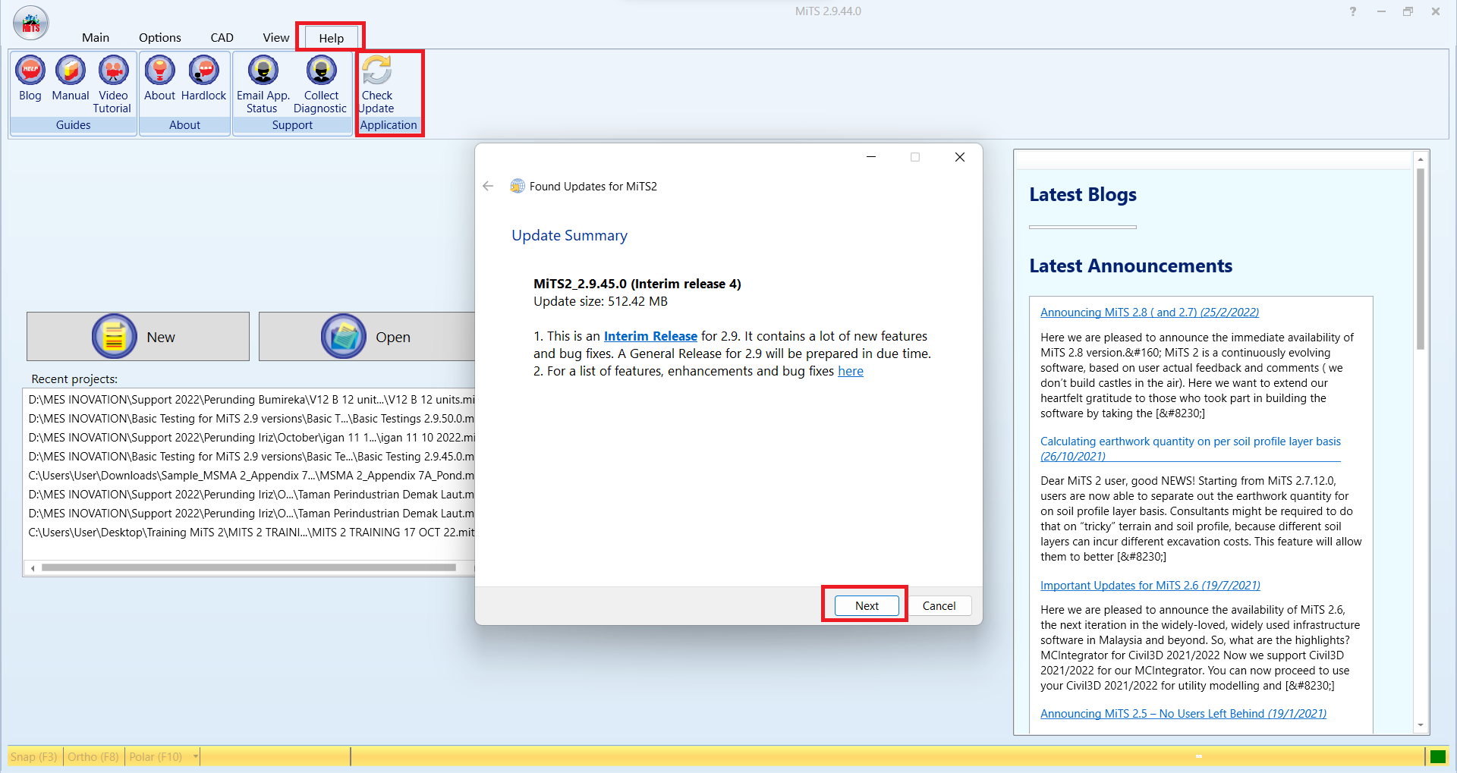The width and height of the screenshot is (1457, 773).
Task: Open the 'here' features list link
Action: pyautogui.click(x=851, y=371)
